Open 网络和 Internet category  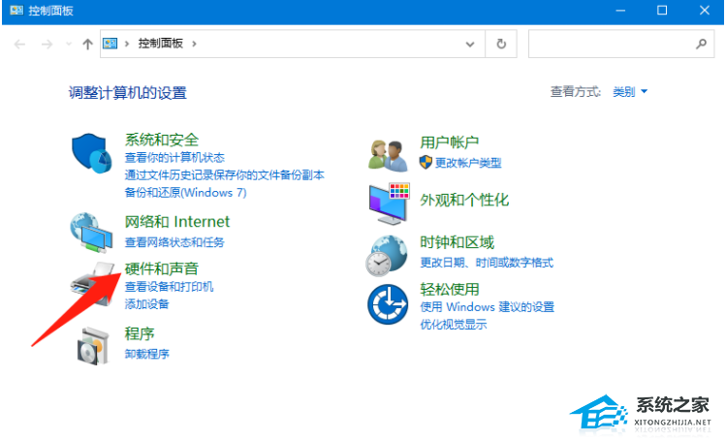pos(176,222)
